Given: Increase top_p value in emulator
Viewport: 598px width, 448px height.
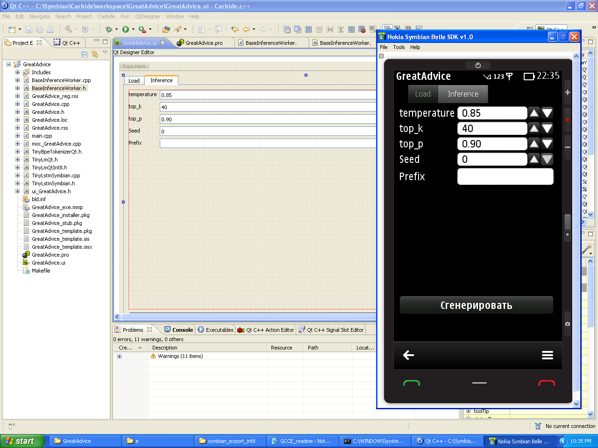Looking at the screenshot, I should (534, 144).
